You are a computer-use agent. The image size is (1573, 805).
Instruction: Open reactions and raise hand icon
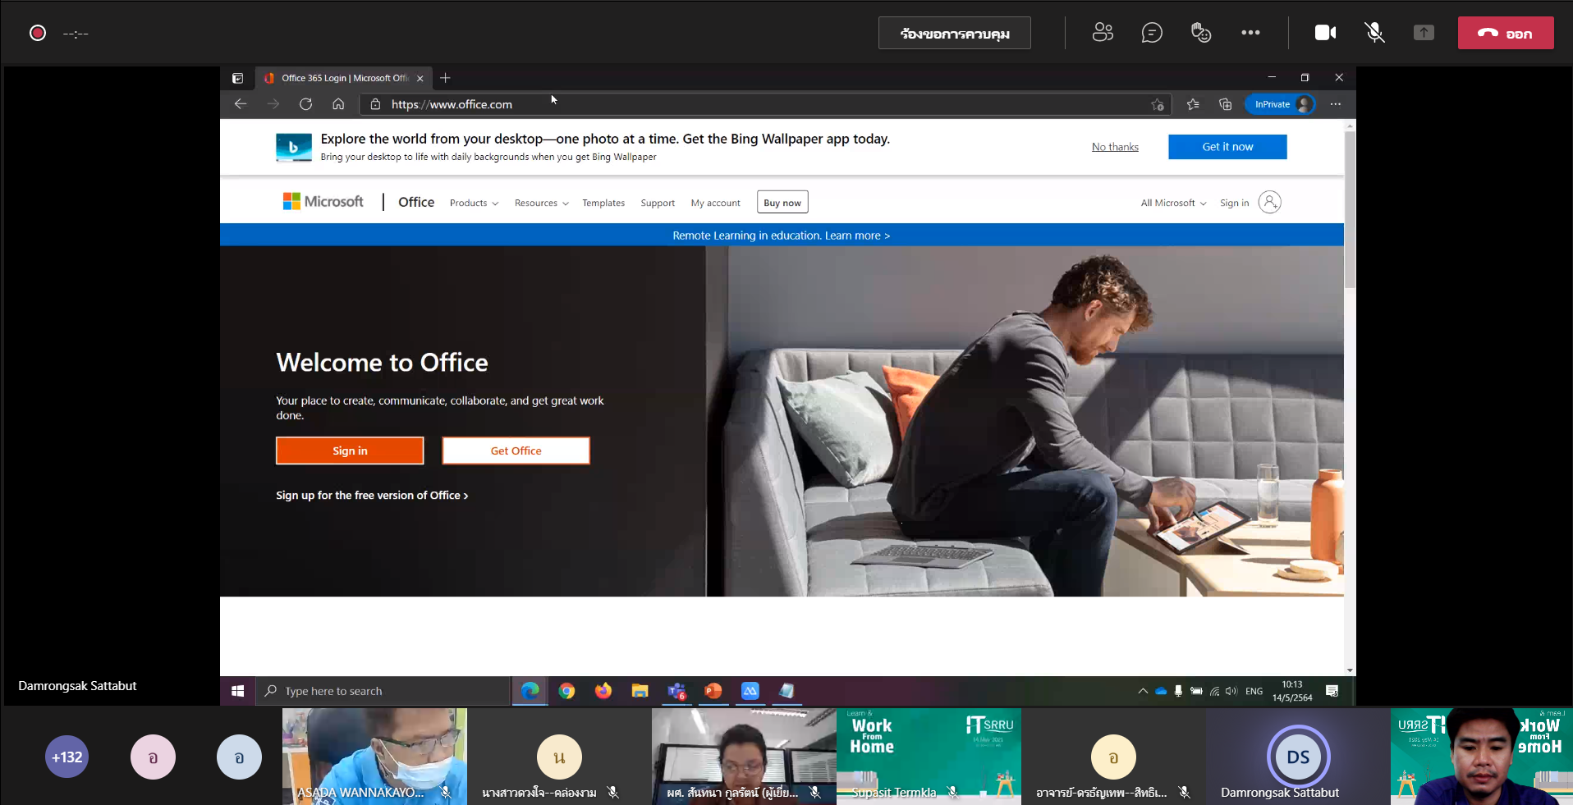pyautogui.click(x=1201, y=33)
